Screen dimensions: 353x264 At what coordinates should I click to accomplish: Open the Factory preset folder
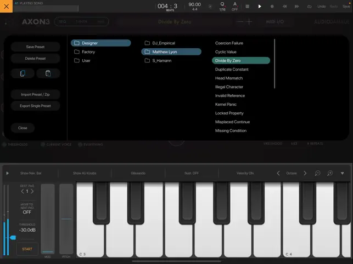[100, 51]
